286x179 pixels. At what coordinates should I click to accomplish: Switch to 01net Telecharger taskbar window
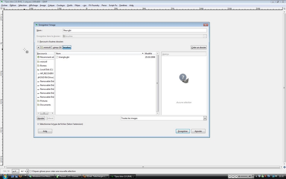point(95,176)
